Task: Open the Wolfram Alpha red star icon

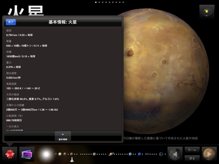Action: pos(10,154)
